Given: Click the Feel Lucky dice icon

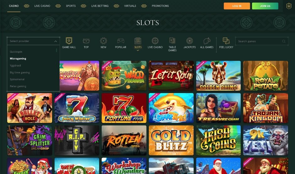Looking at the screenshot, I should [226, 41].
